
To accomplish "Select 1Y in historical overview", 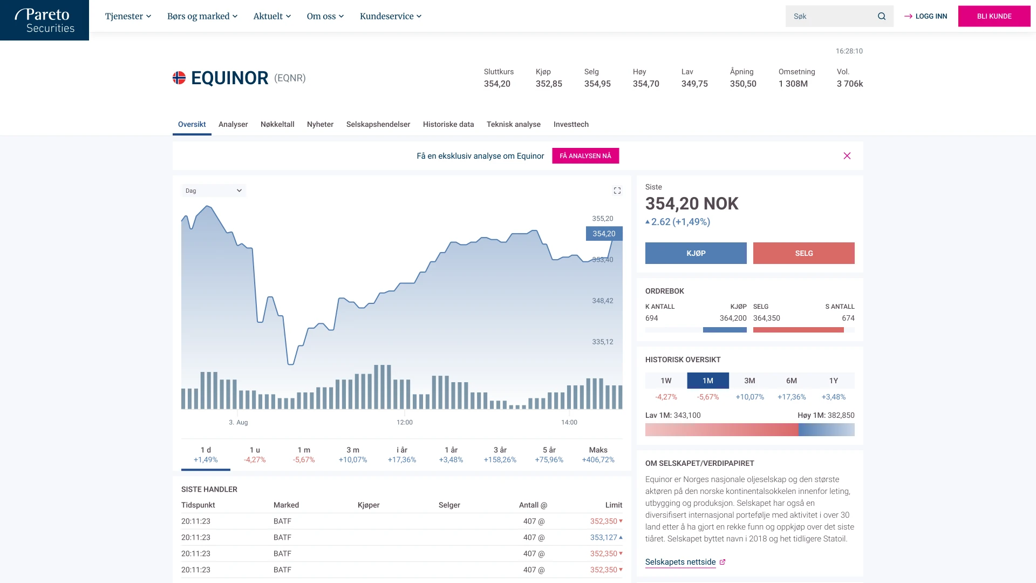I will coord(834,381).
